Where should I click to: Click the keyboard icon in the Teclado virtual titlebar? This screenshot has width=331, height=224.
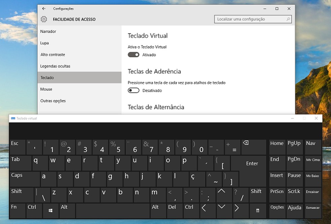point(14,118)
